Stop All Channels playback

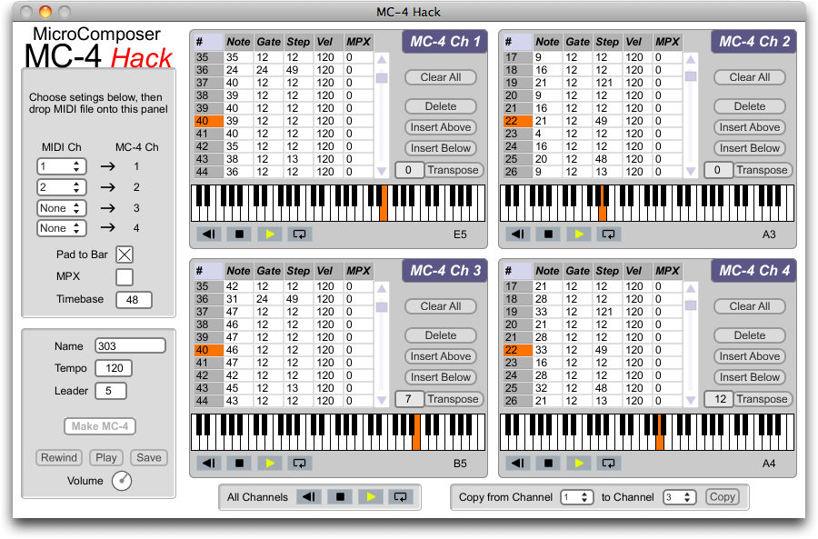(340, 497)
